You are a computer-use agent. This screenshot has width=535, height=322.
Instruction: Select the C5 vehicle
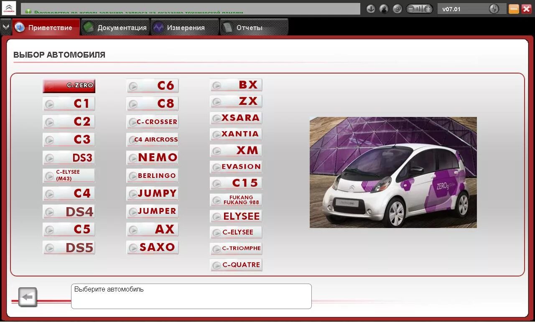click(x=69, y=229)
